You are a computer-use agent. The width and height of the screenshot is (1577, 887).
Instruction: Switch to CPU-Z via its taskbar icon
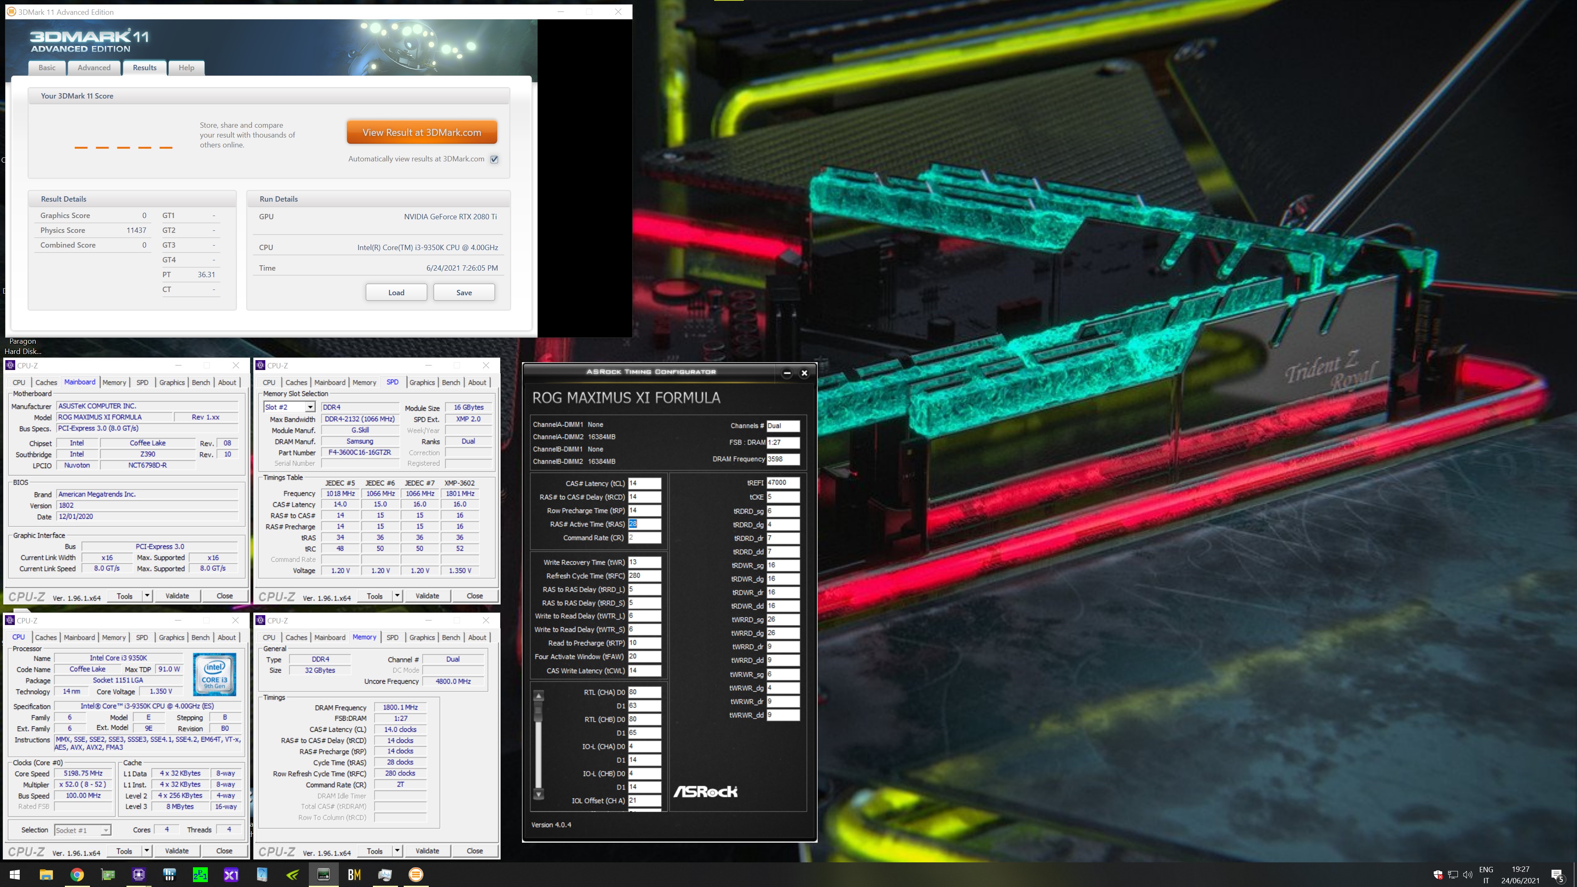tap(139, 874)
